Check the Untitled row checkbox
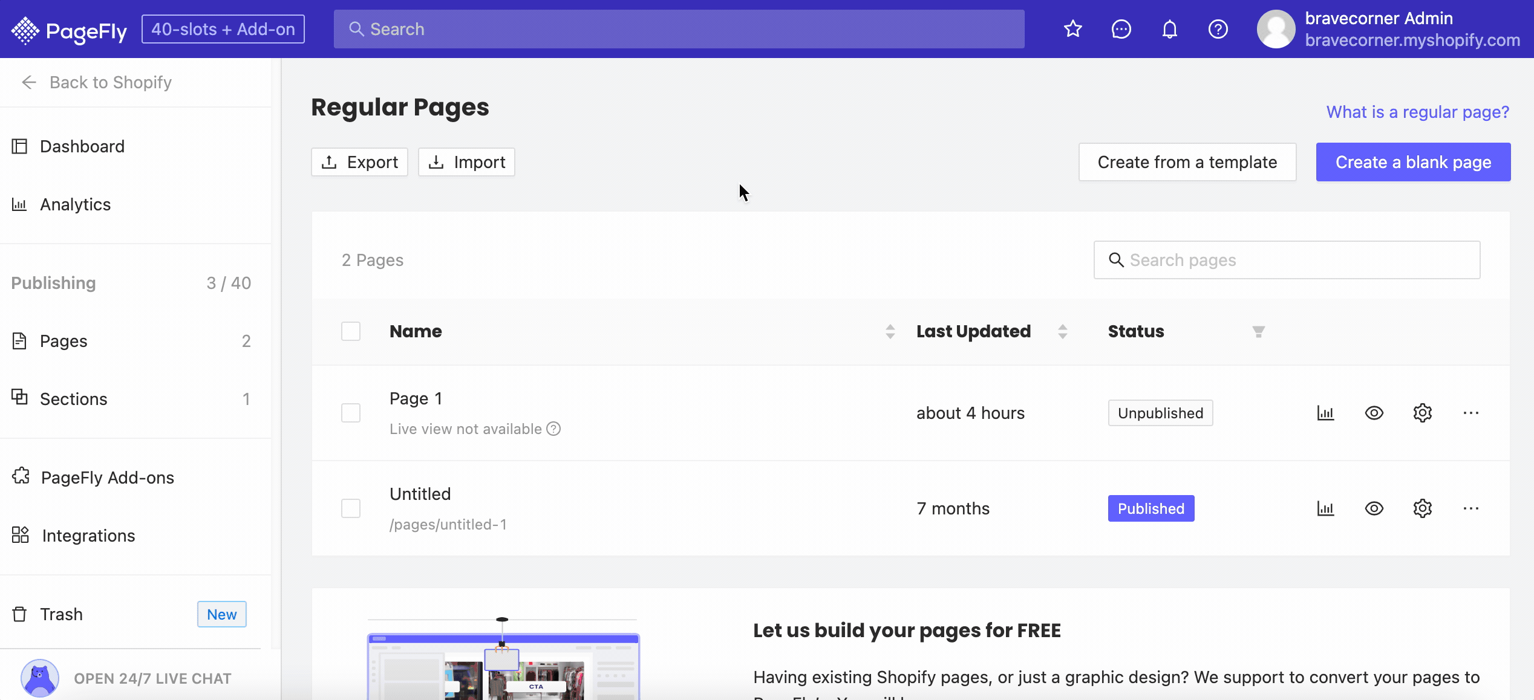The image size is (1534, 700). coord(351,508)
